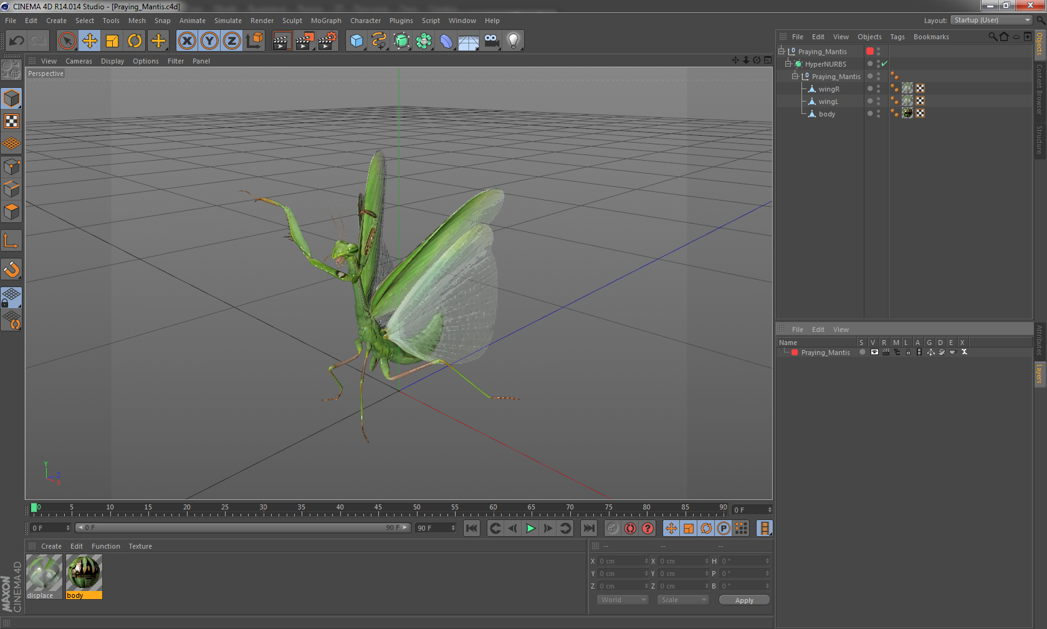The height and width of the screenshot is (629, 1047).
Task: Open the Mesh menu
Action: click(136, 21)
